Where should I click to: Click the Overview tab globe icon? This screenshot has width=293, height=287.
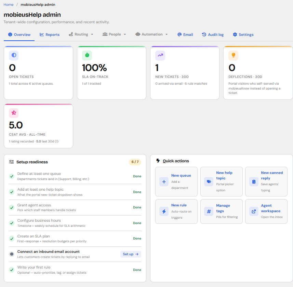point(10,35)
